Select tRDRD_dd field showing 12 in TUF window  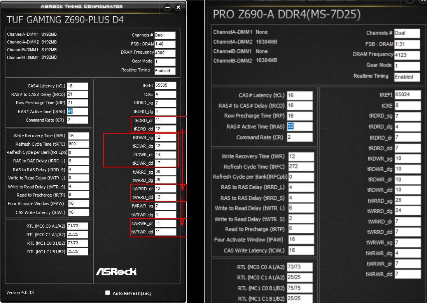[166, 129]
